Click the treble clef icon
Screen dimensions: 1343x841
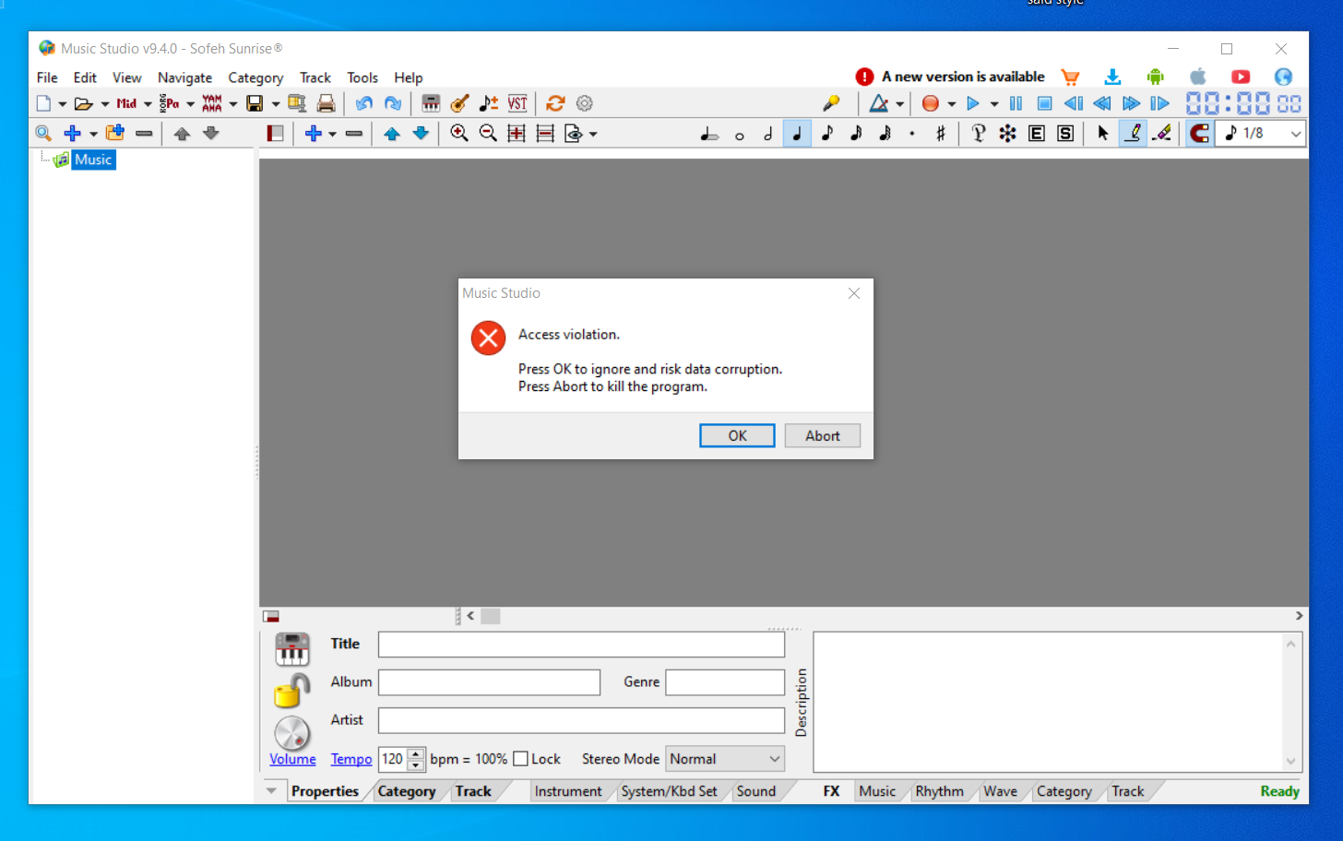(979, 134)
